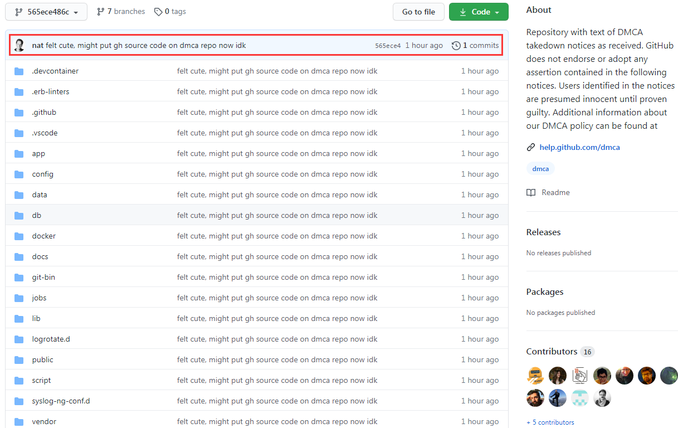Click the db folder icon
The width and height of the screenshot is (678, 428).
[19, 216]
